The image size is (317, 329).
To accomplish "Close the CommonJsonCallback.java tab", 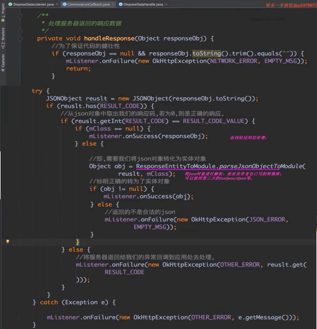I will tap(113, 4).
